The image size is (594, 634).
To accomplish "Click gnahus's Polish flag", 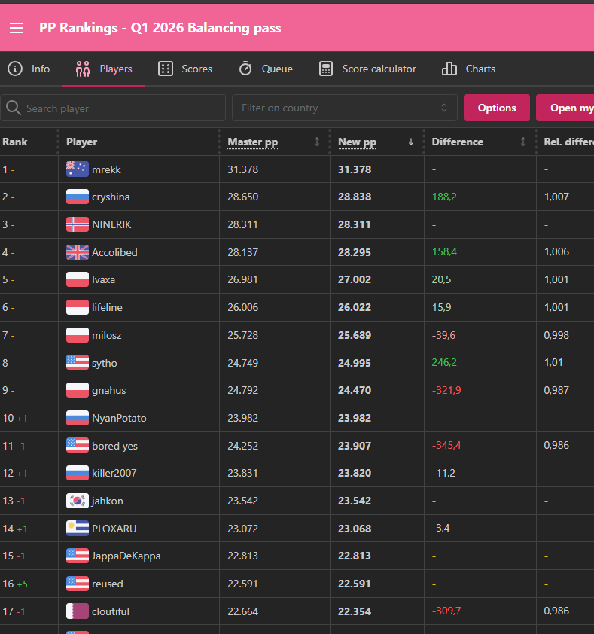I will click(x=78, y=390).
